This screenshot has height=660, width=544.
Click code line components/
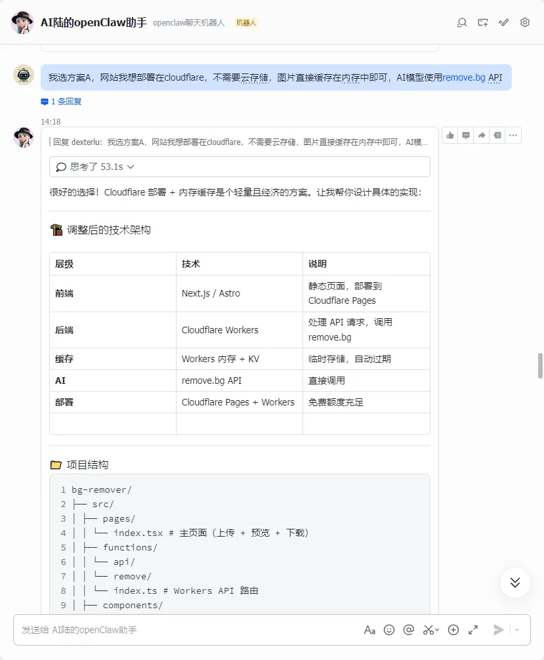pyautogui.click(x=133, y=606)
